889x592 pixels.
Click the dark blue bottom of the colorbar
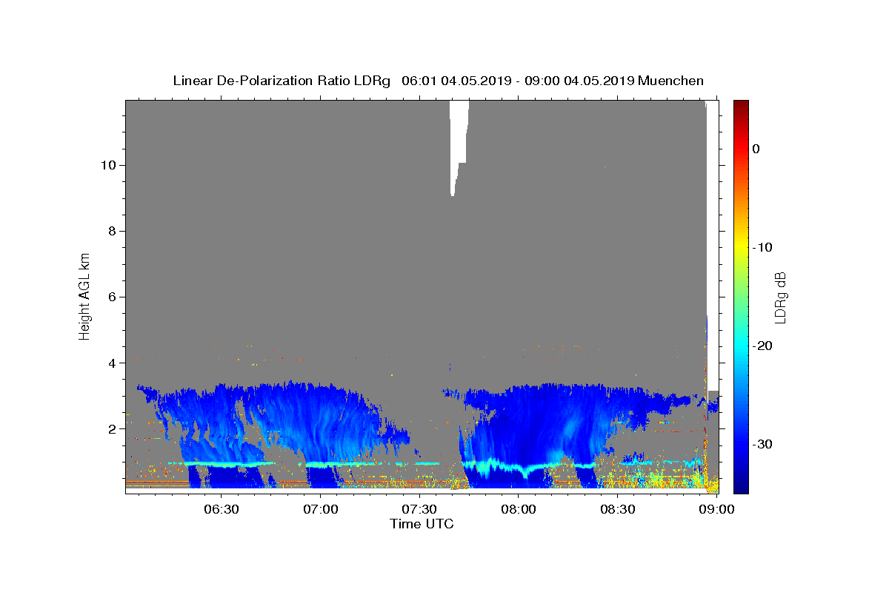741,485
